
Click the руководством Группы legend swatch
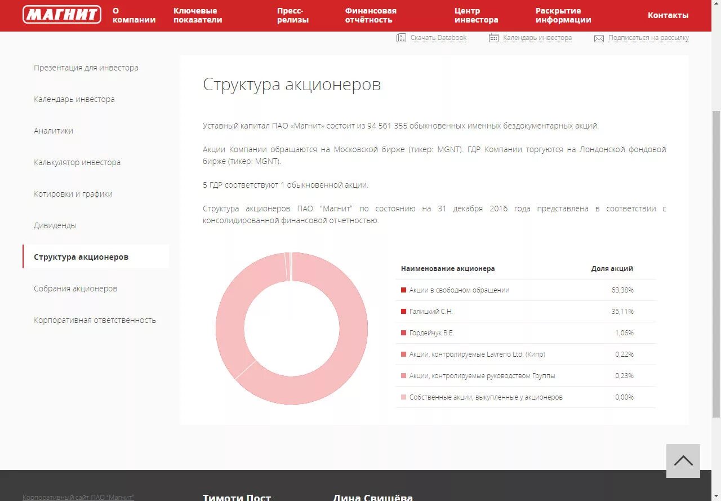click(x=403, y=376)
